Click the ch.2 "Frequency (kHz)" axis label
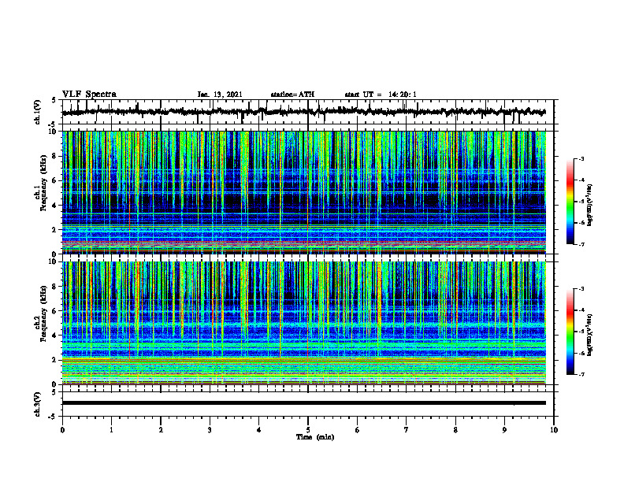Screen dimensions: 624x482 (x=44, y=313)
